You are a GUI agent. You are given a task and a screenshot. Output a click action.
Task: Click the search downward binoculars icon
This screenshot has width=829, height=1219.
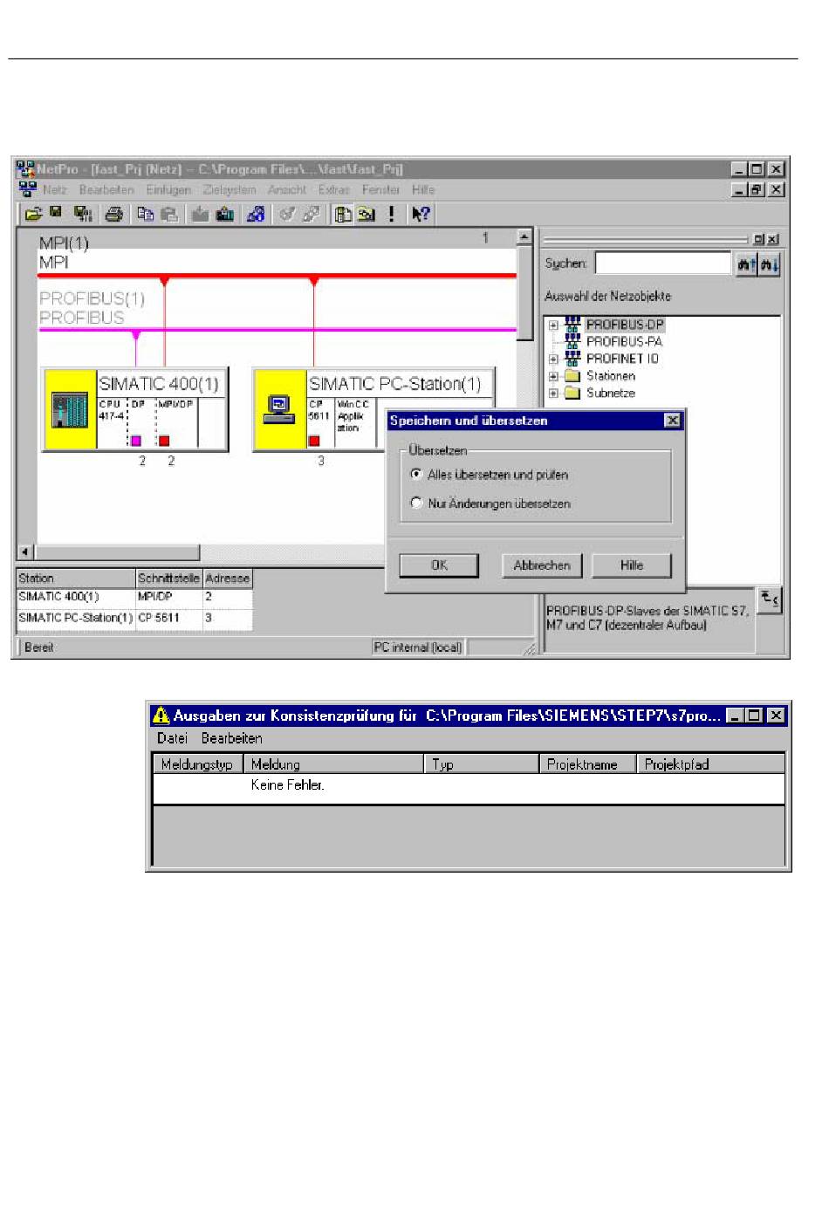coord(769,264)
